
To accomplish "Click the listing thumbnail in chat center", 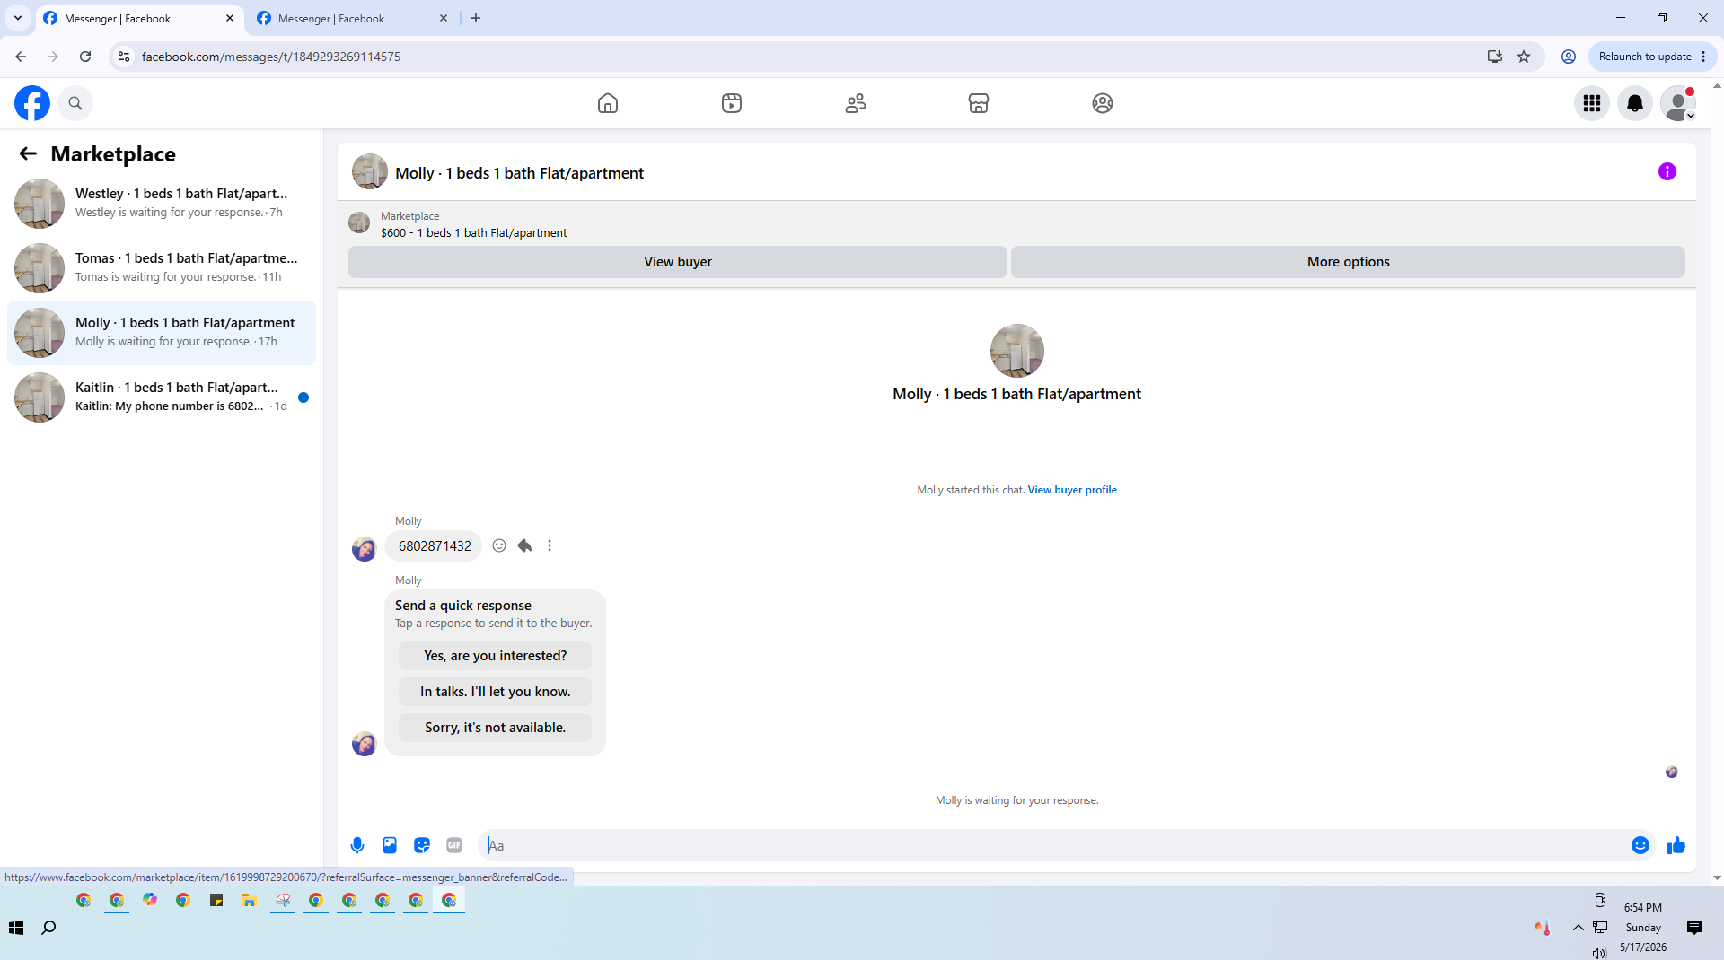I will [1016, 351].
